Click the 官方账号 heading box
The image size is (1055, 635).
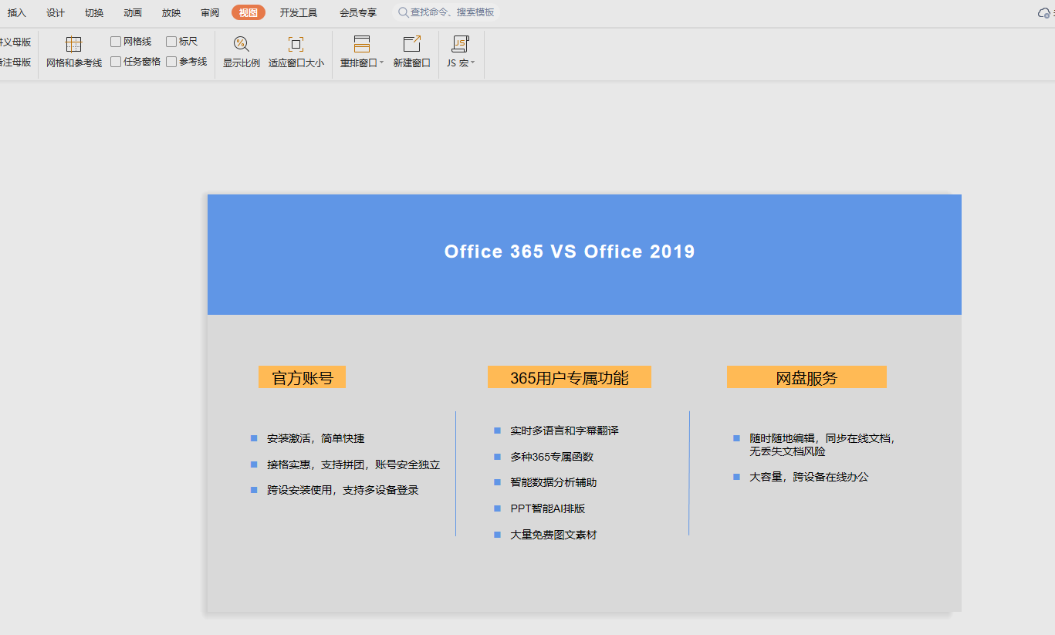pyautogui.click(x=302, y=377)
